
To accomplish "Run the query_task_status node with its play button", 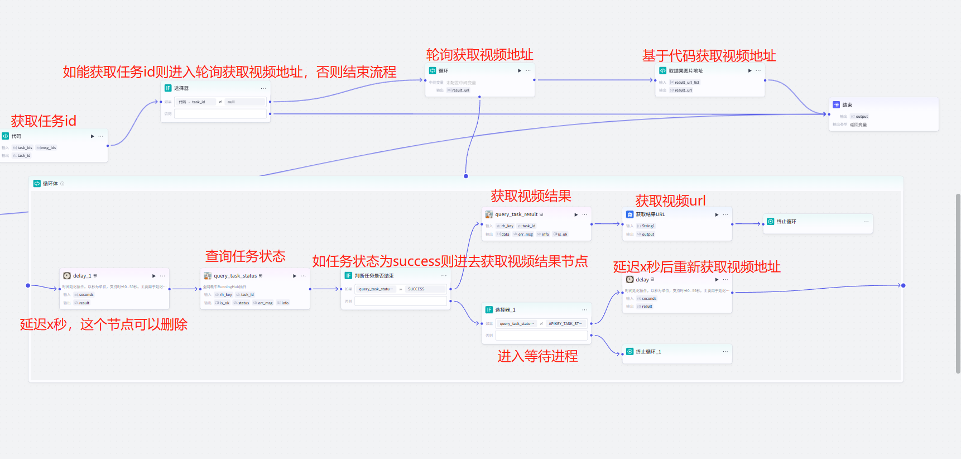I will [x=295, y=276].
